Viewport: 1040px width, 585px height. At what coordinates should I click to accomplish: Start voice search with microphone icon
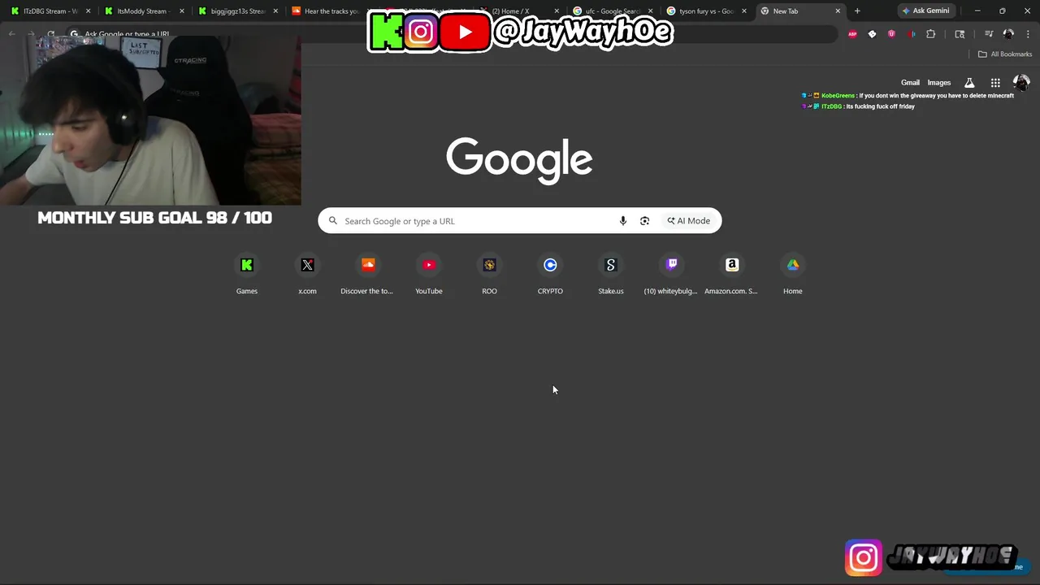(623, 221)
